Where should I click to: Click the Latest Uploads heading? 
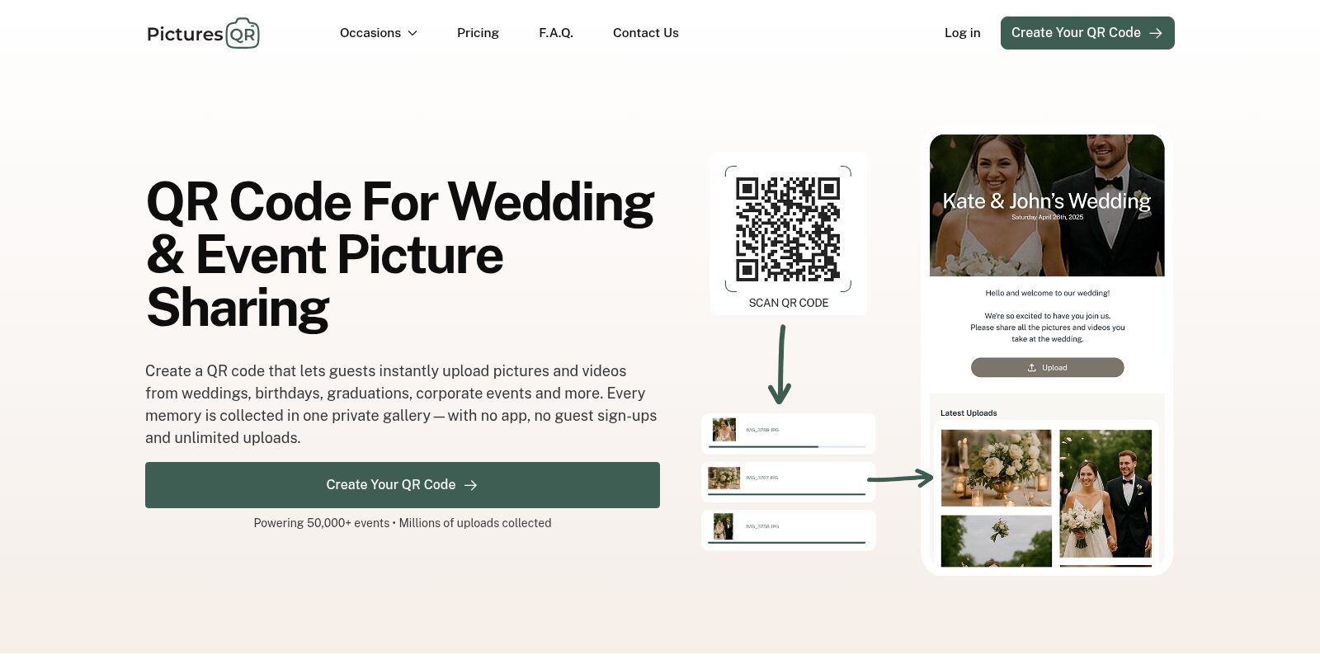coord(969,413)
